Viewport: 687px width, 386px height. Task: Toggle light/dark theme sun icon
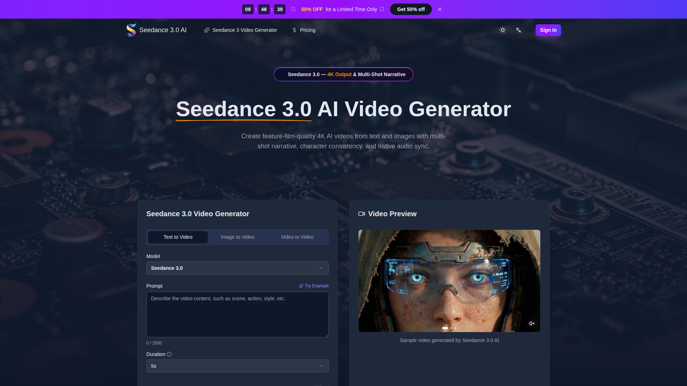click(502, 30)
